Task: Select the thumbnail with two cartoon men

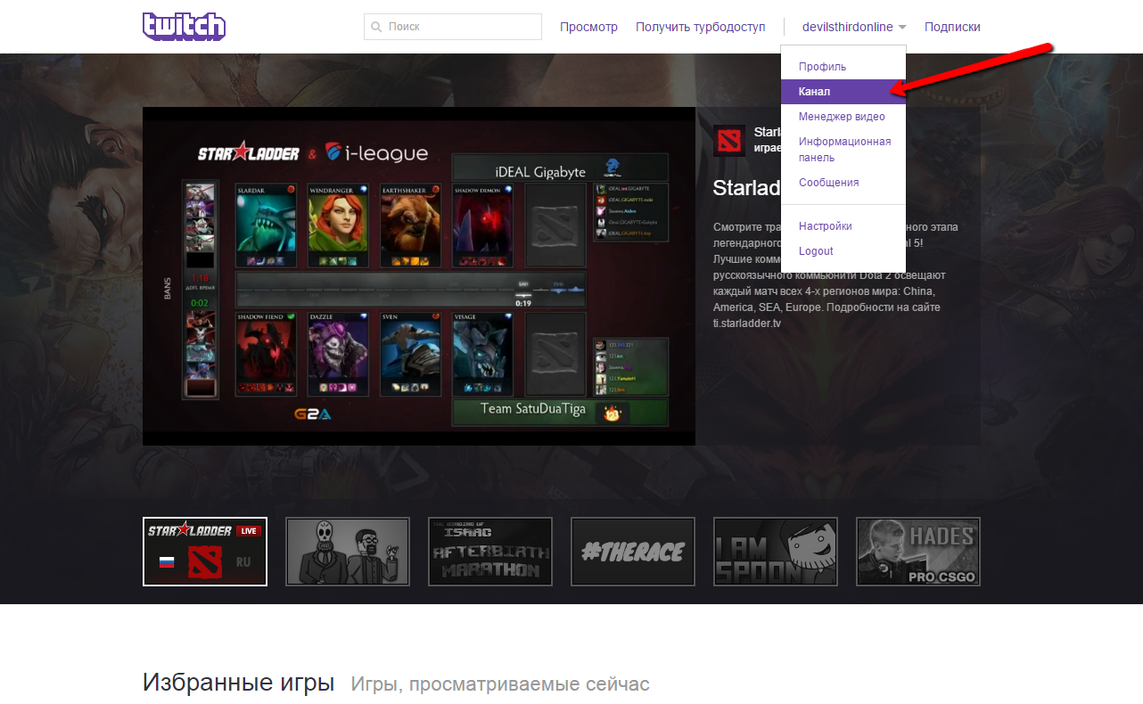Action: click(x=348, y=552)
